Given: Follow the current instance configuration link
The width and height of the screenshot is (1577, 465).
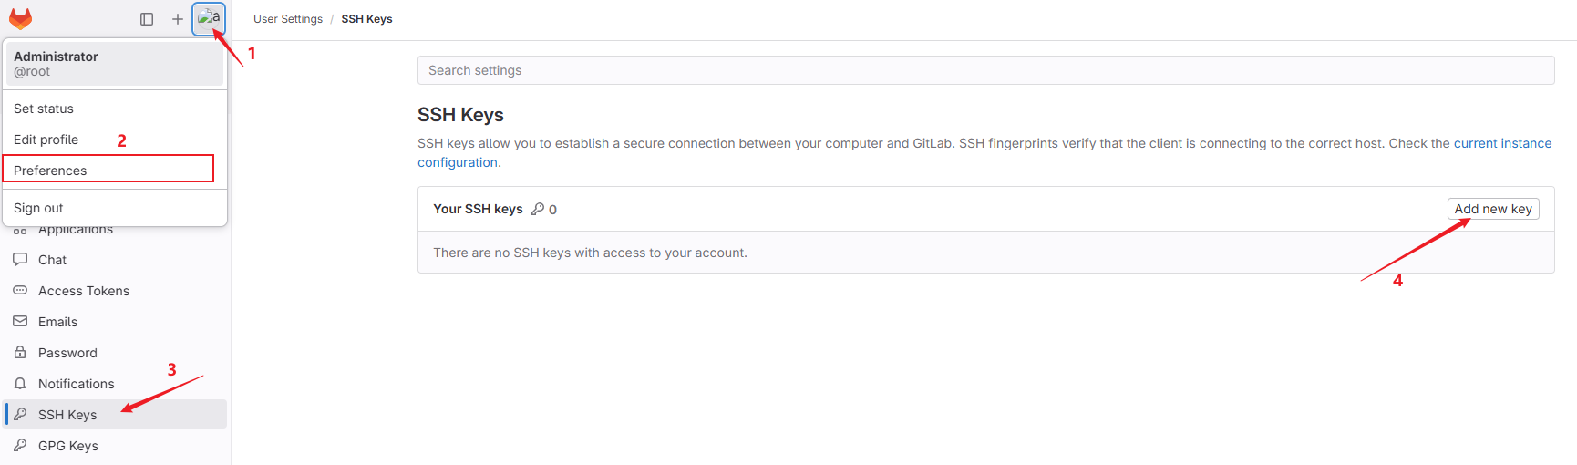Looking at the screenshot, I should click(1501, 143).
